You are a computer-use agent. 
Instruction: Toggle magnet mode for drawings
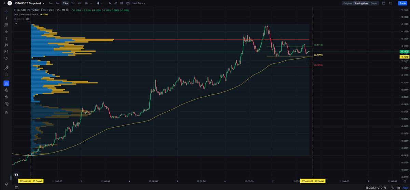point(6,83)
